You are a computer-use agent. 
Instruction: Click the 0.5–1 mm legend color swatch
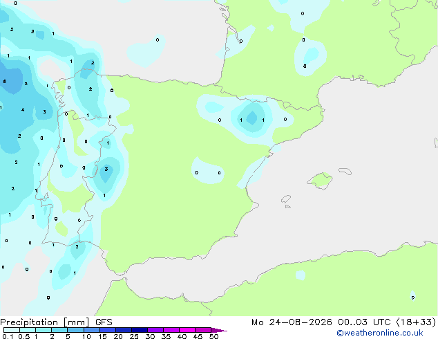click(28, 330)
